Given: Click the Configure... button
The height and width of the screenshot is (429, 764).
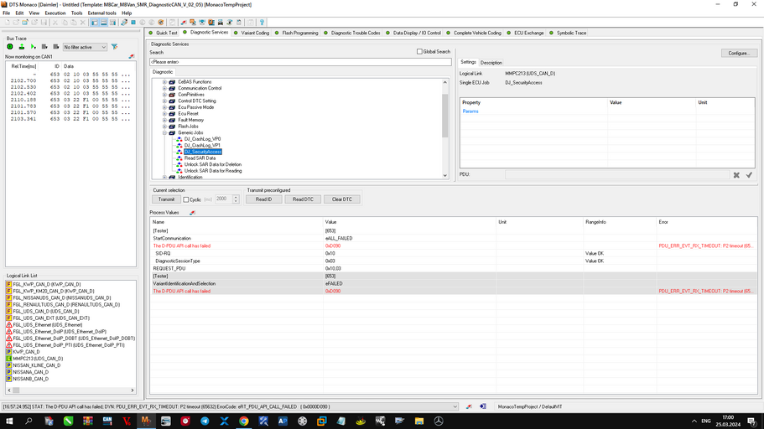Looking at the screenshot, I should (739, 53).
